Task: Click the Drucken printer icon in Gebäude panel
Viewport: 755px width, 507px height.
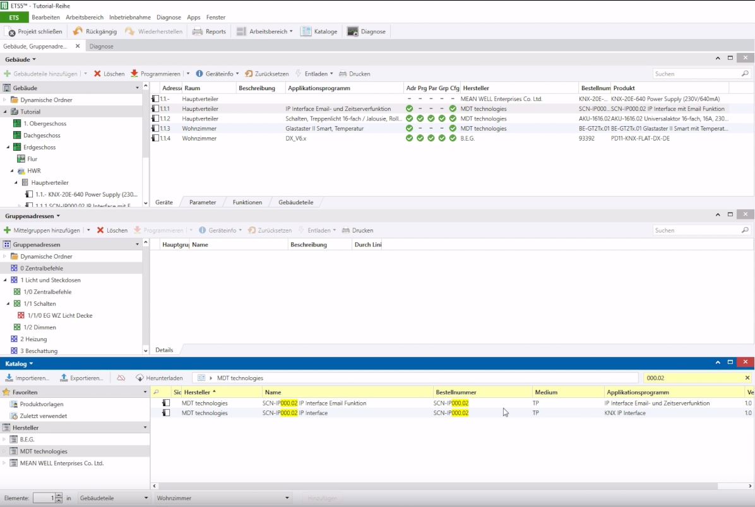Action: tap(343, 74)
